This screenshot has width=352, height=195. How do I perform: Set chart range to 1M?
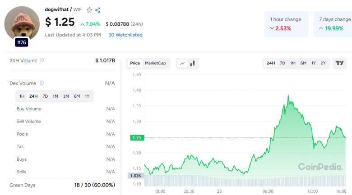pyautogui.click(x=292, y=63)
